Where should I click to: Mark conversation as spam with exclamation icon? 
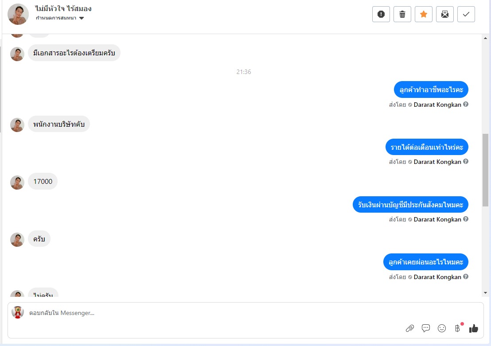pos(381,14)
